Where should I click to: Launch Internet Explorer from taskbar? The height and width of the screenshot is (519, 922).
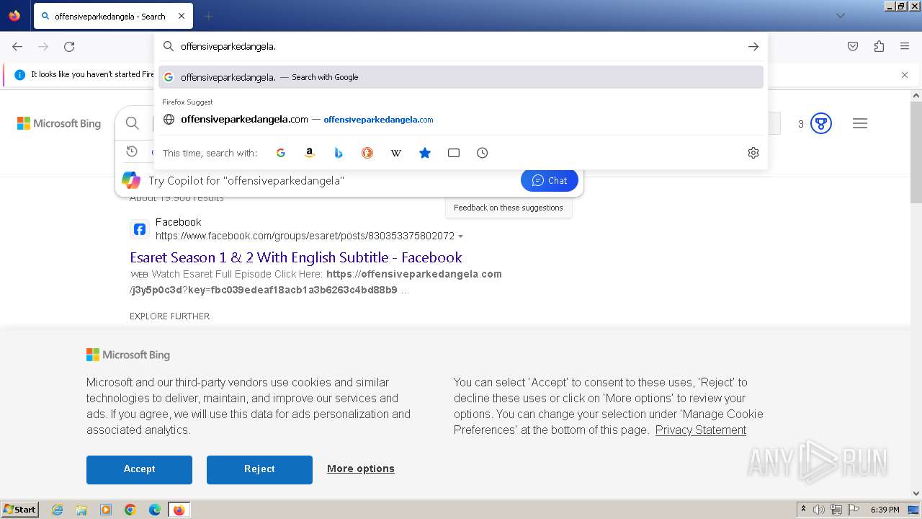tap(57, 510)
